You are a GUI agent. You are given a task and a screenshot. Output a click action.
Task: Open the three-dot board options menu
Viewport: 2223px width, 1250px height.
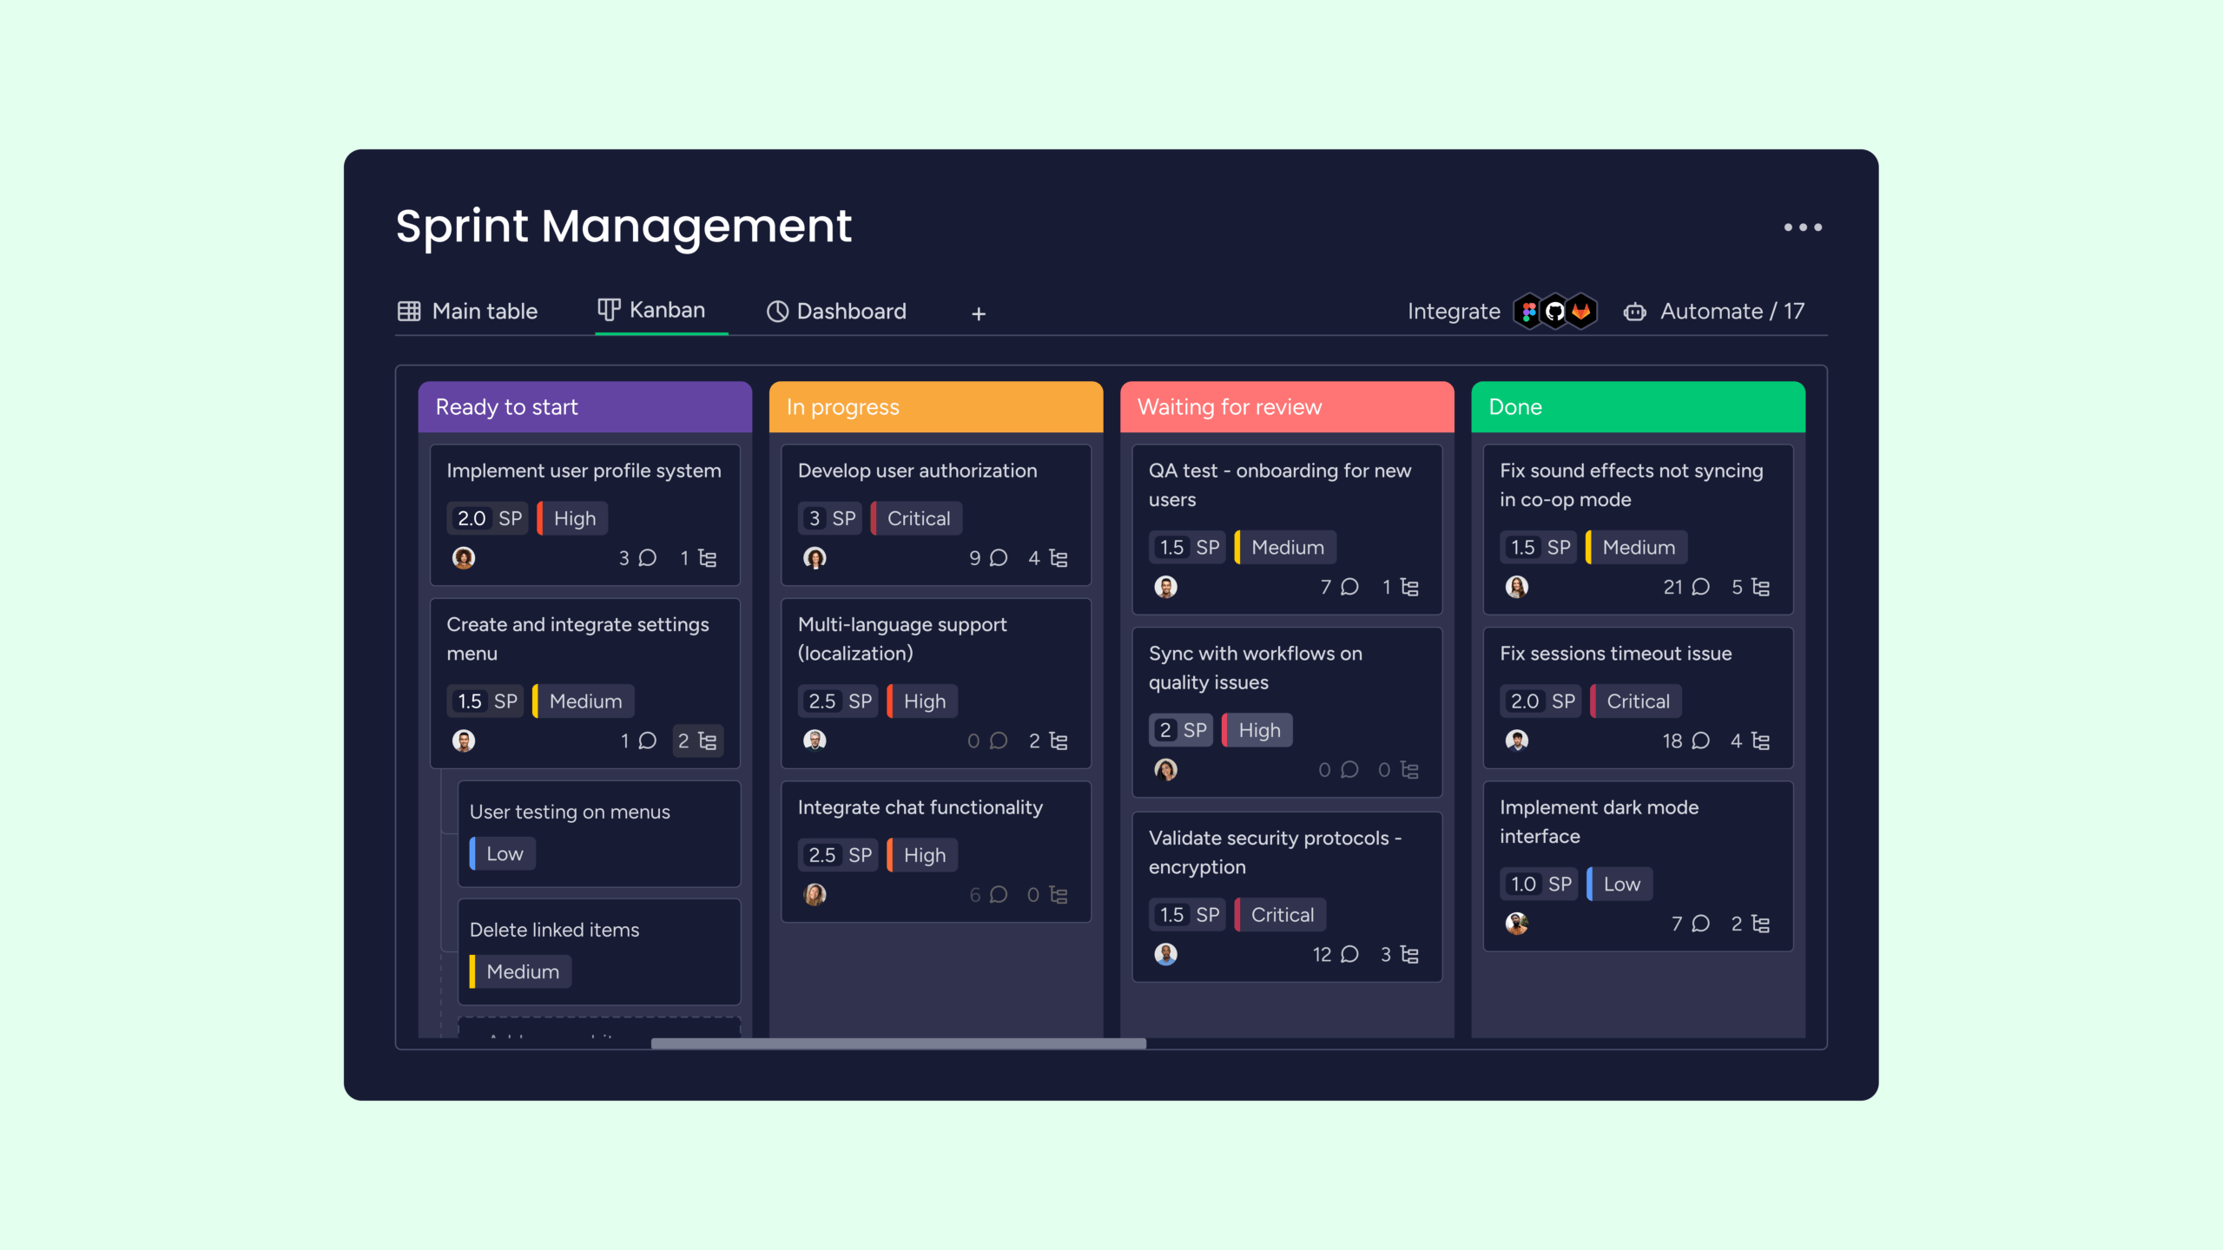1803,227
